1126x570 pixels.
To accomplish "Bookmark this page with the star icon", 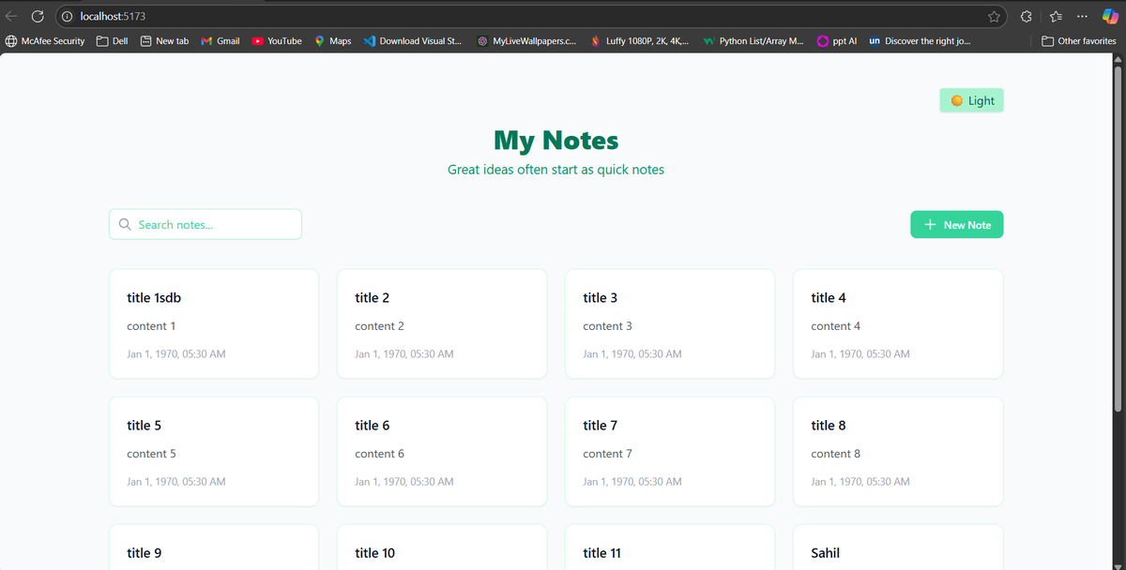I will [x=993, y=16].
